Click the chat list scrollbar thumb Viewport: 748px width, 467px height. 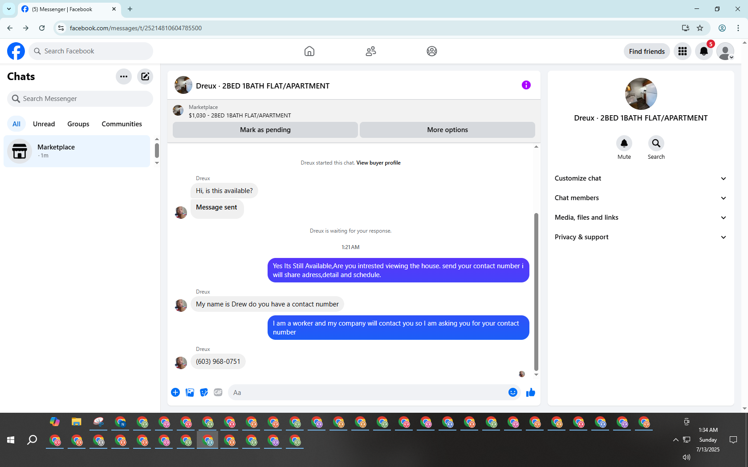[157, 150]
